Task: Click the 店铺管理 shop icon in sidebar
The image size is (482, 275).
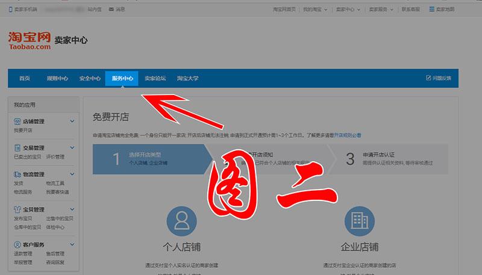Action: (x=17, y=122)
